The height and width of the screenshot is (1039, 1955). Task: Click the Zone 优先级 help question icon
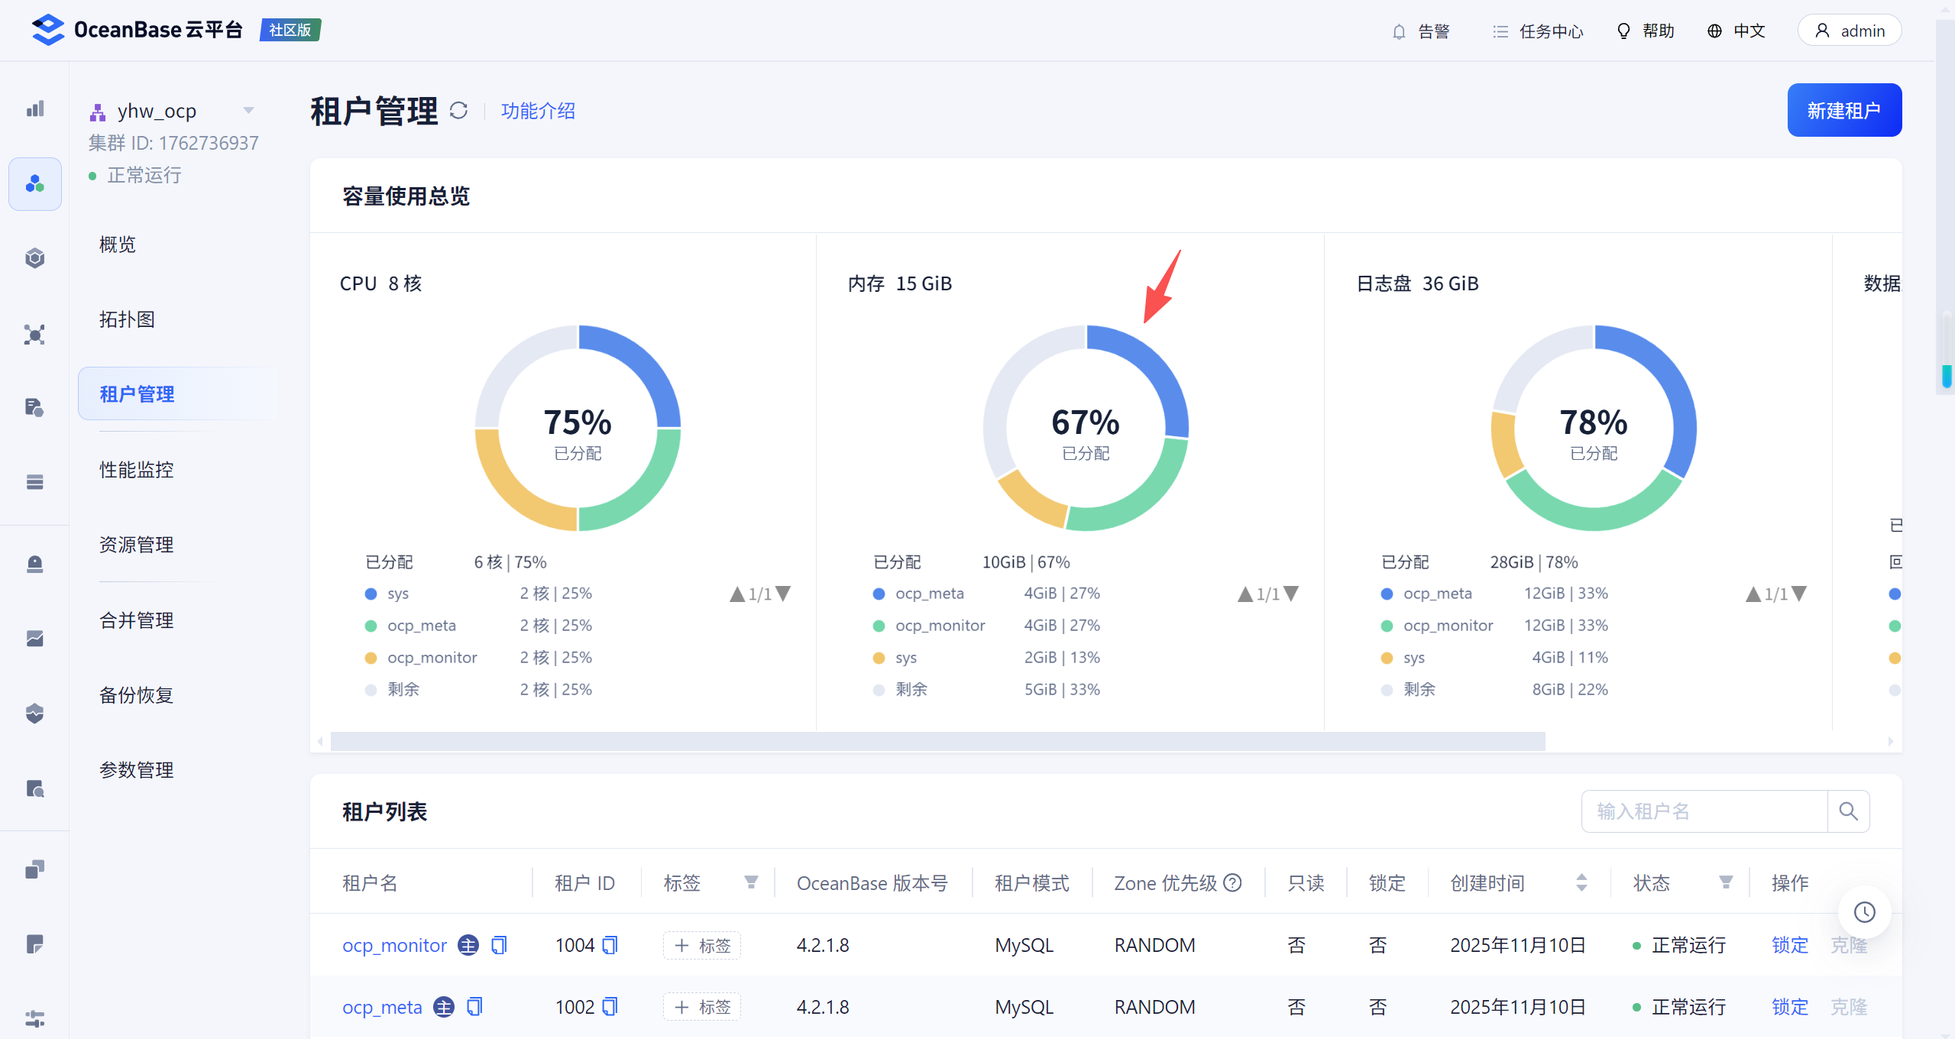point(1232,882)
